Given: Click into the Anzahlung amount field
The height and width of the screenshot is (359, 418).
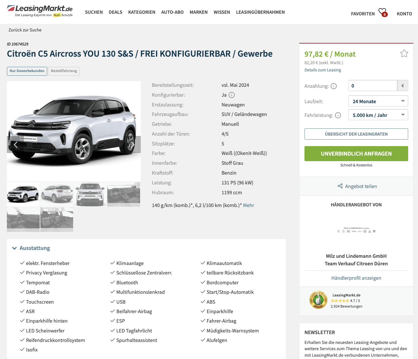Looking at the screenshot, I should pos(373,85).
